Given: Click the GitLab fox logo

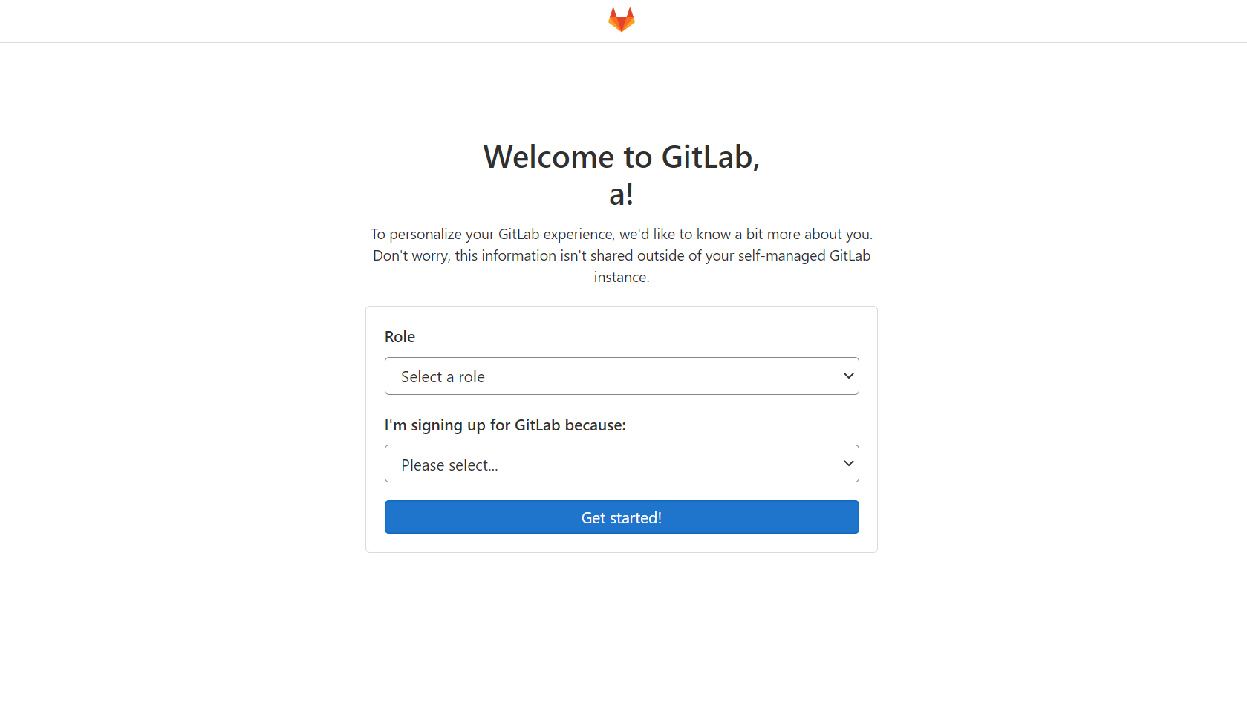Looking at the screenshot, I should click(622, 20).
